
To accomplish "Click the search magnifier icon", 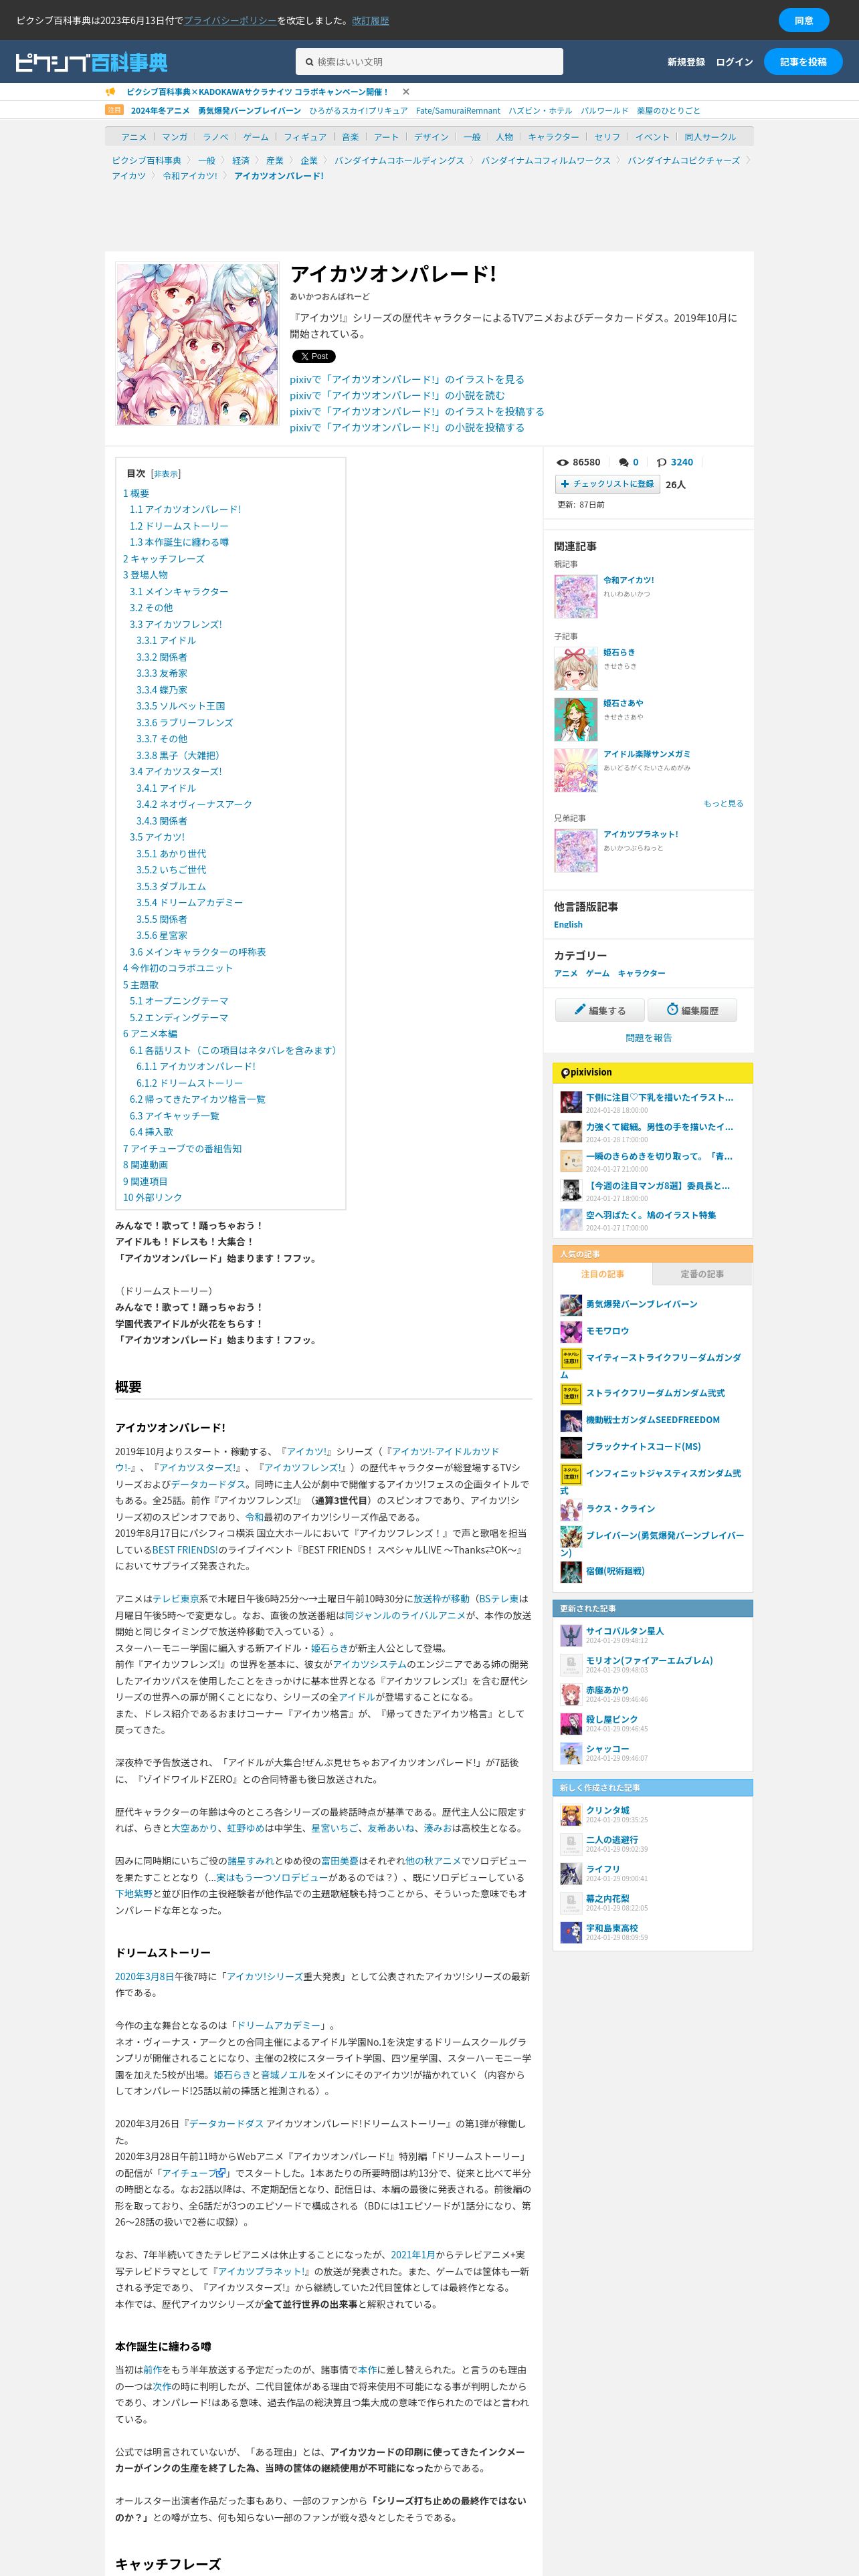I will click(309, 62).
